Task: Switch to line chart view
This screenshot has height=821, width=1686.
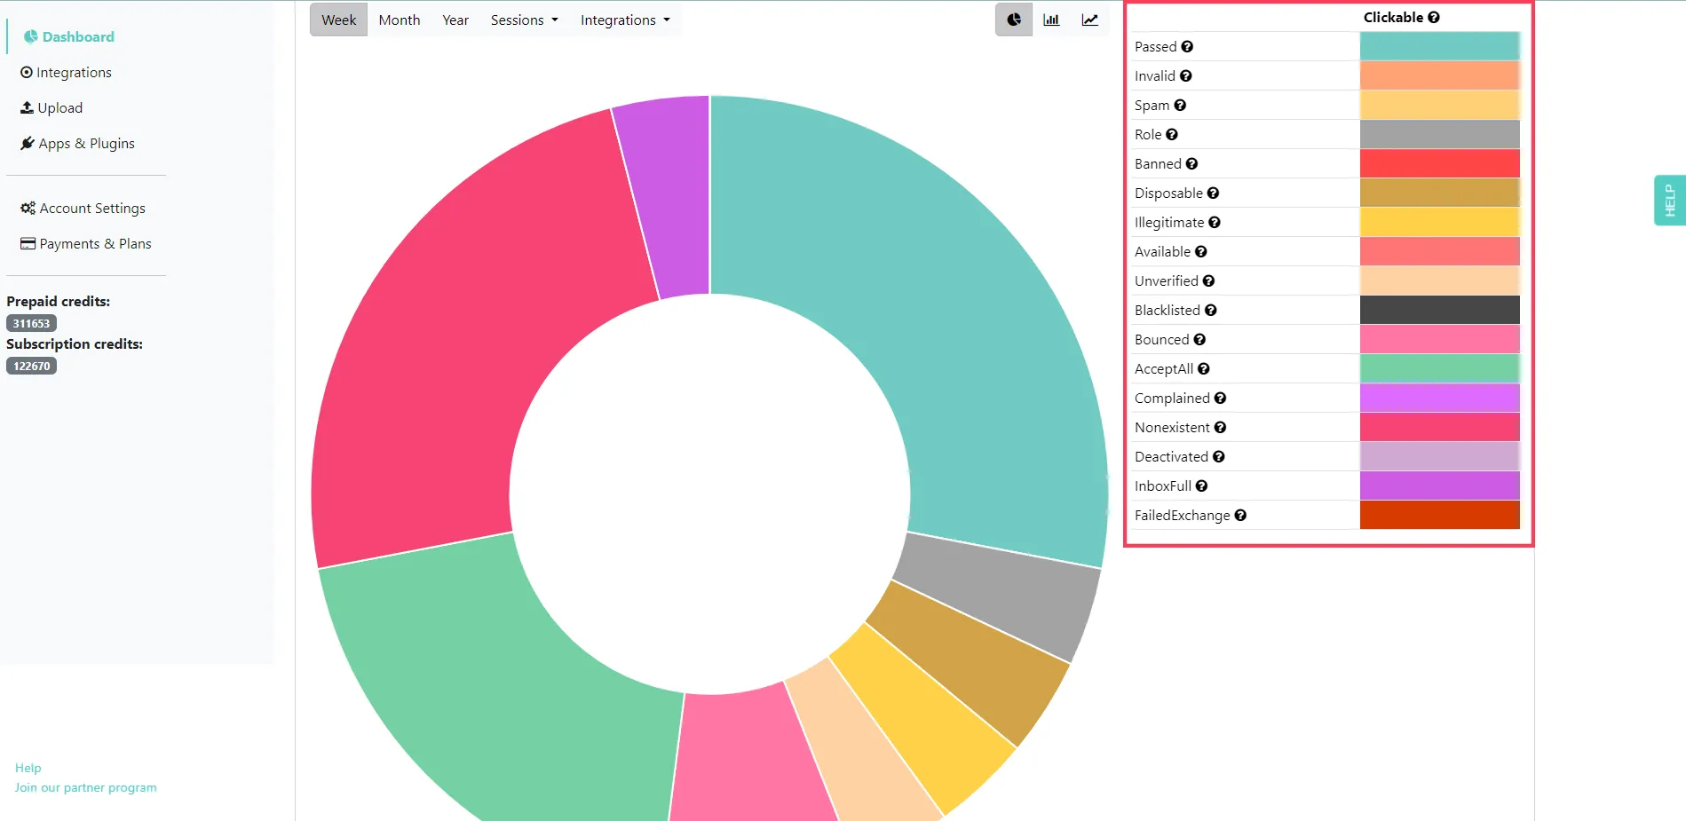Action: [1089, 20]
